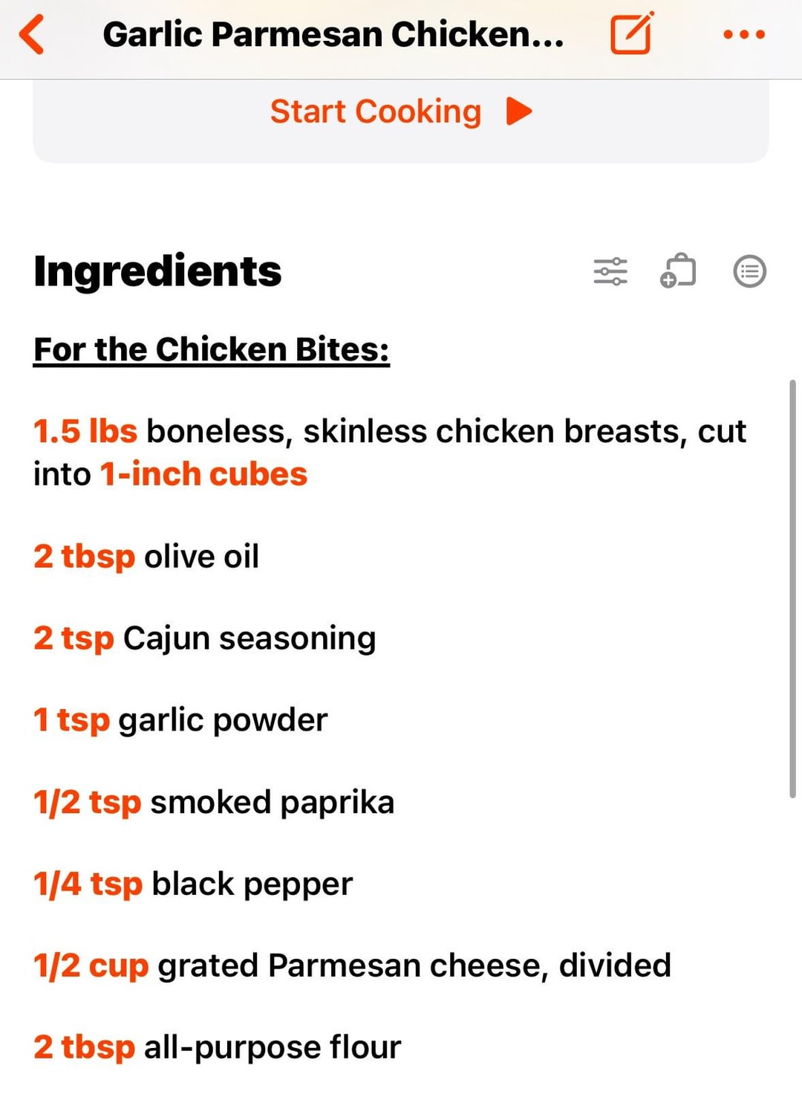802x1097 pixels.
Task: Tap the 1/4 tsp black pepper ingredient
Action: coord(193,884)
